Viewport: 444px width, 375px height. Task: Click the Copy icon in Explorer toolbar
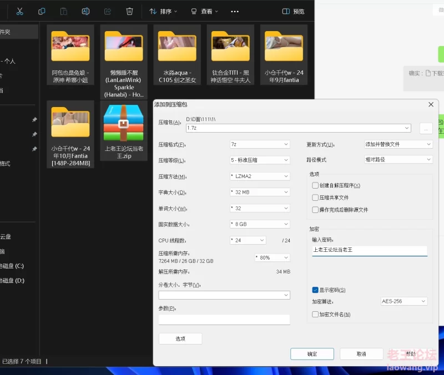coord(42,11)
